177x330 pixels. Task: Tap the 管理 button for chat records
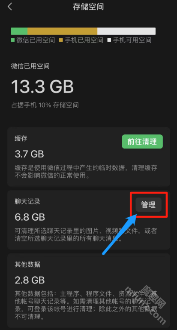[148, 204]
